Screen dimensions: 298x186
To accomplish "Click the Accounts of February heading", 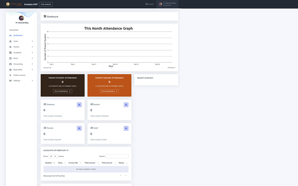I will 56,150.
